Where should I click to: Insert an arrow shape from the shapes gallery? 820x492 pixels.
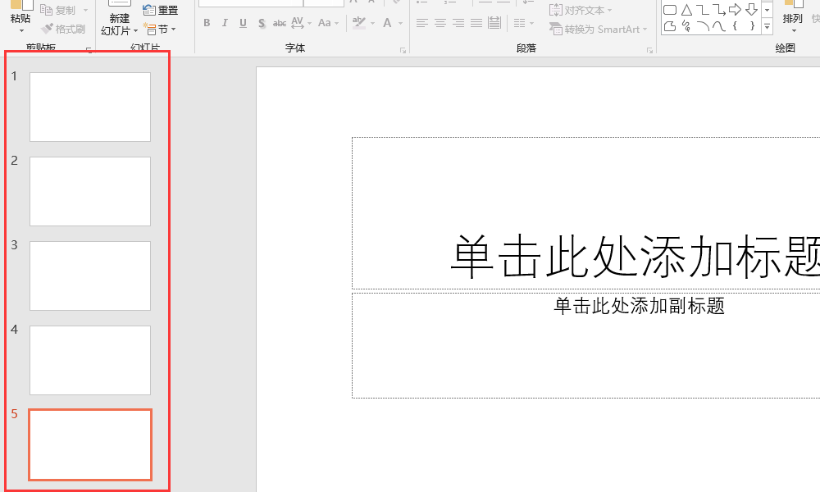735,10
